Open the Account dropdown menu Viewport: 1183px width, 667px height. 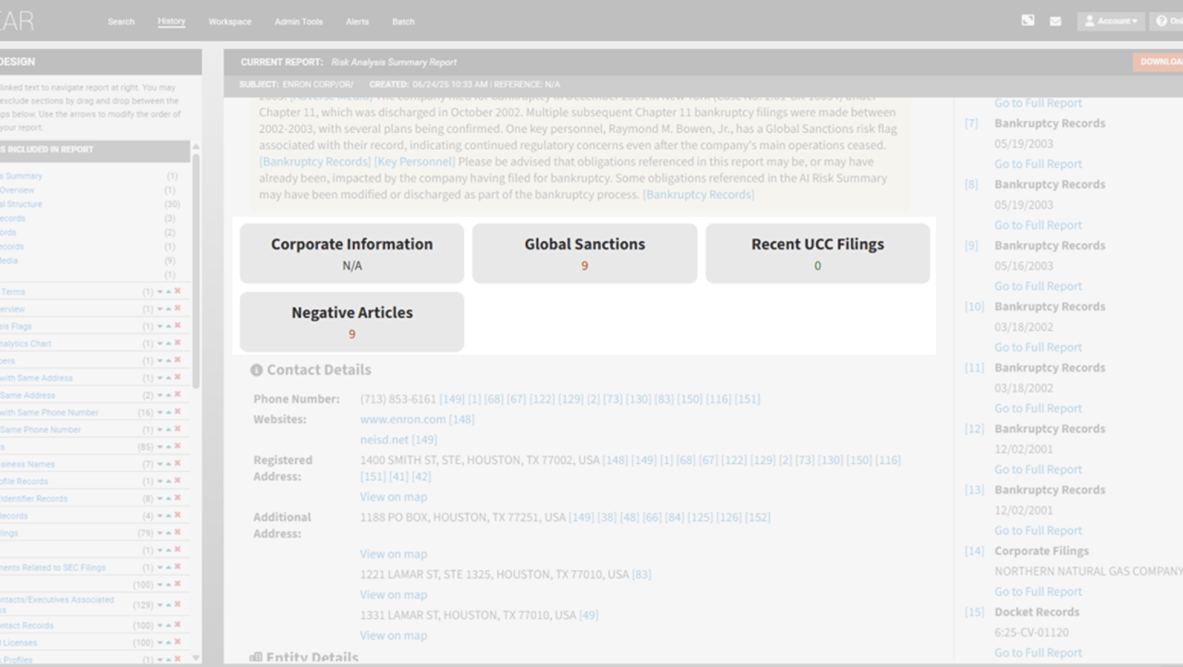coord(1110,21)
